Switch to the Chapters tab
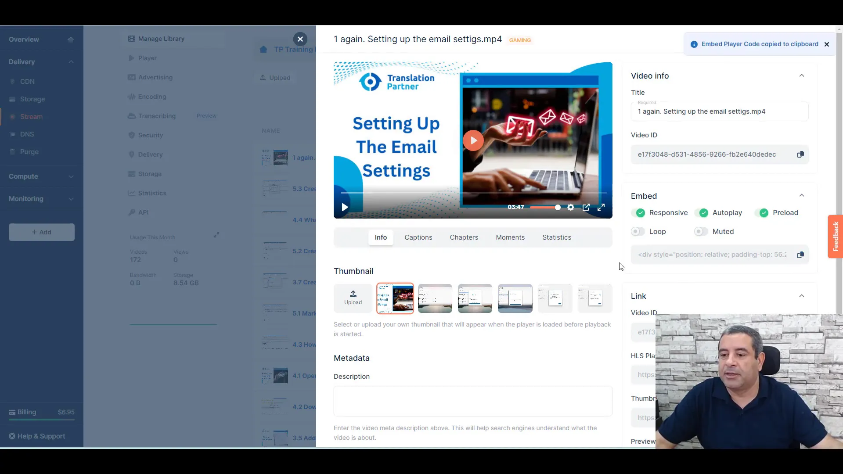 pos(464,237)
